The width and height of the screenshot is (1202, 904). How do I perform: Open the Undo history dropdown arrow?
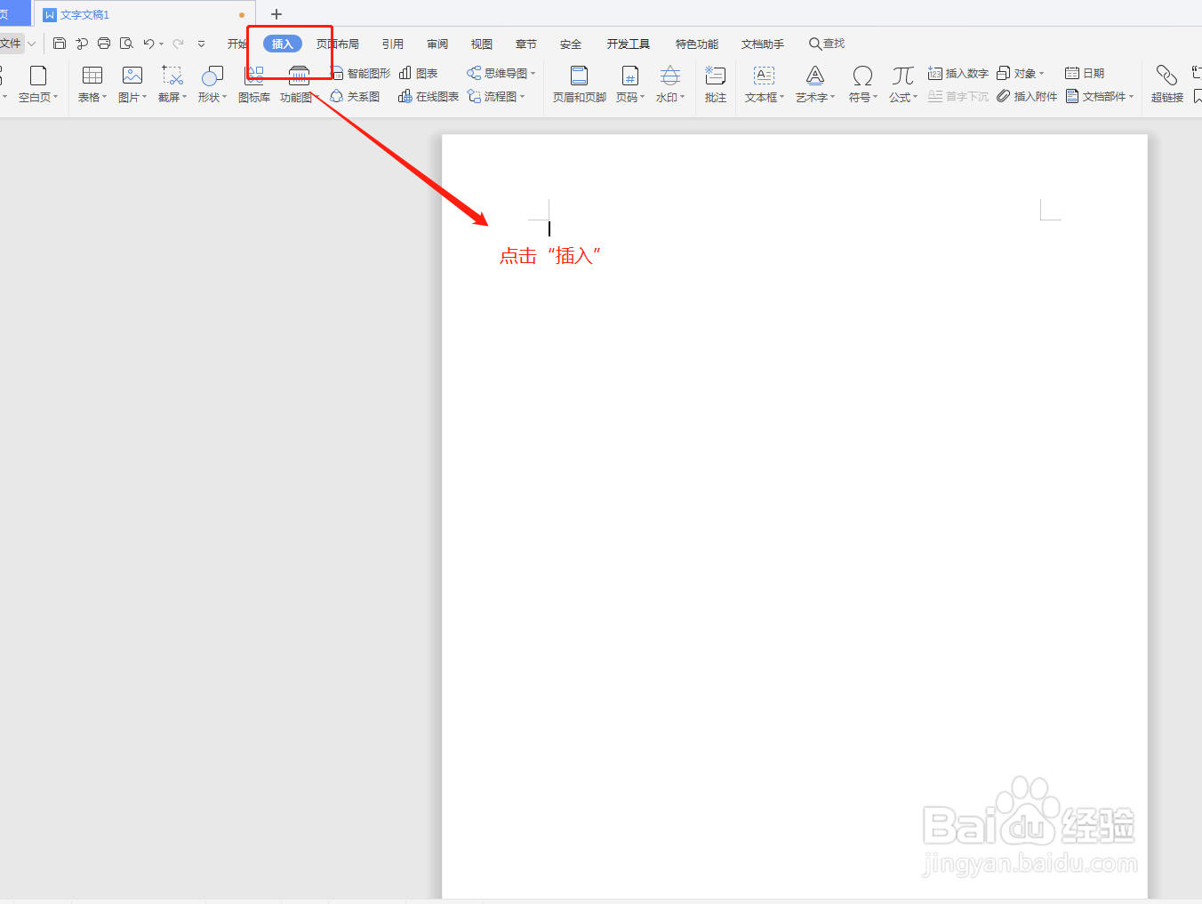coord(162,44)
